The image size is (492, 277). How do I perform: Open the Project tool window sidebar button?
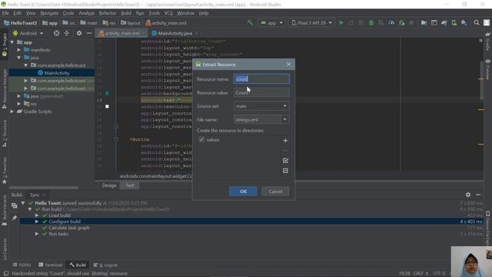[5, 45]
